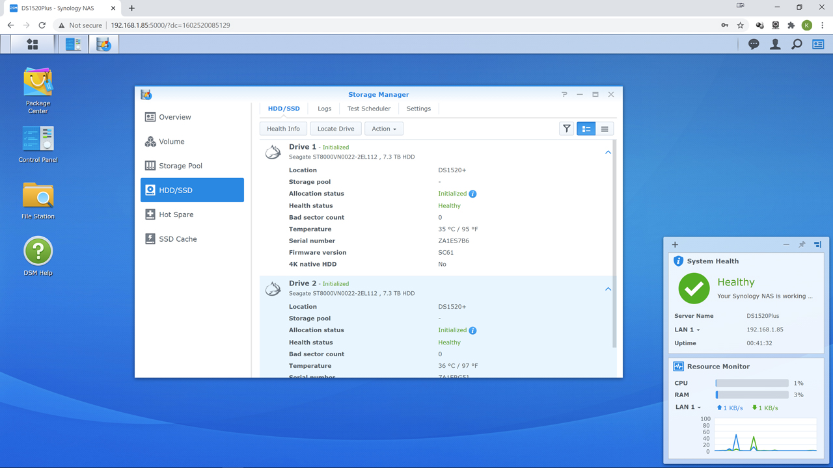Open the Settings tab
Screen dimensions: 833x468
[x=418, y=109]
